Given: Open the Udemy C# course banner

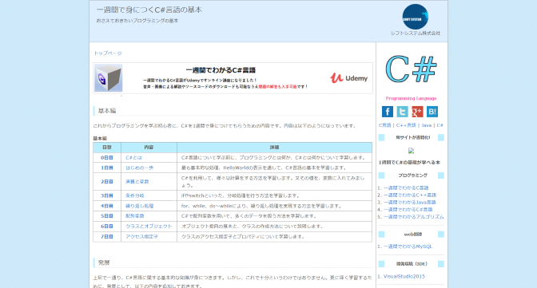Looking at the screenshot, I should click(233, 78).
